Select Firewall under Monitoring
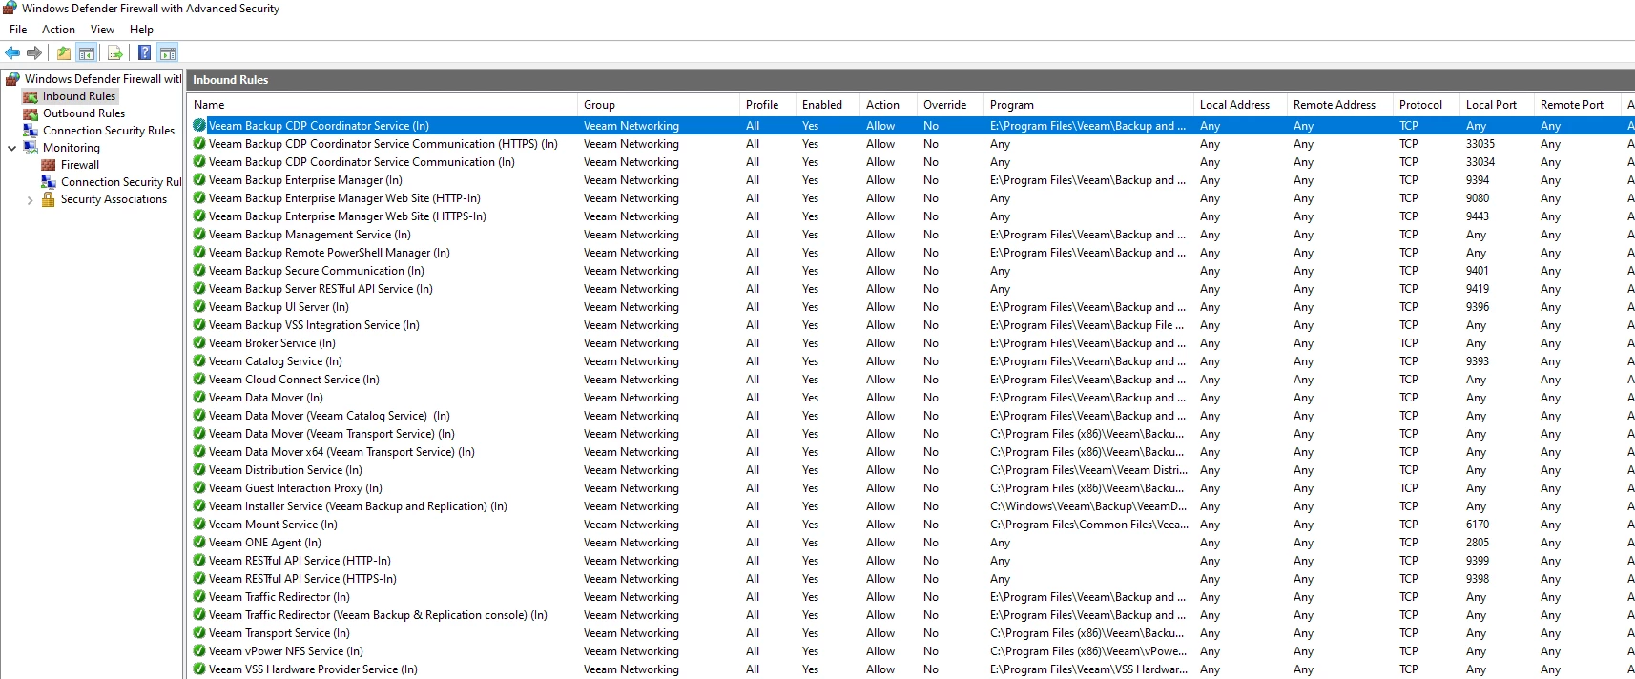1635x679 pixels. point(80,165)
